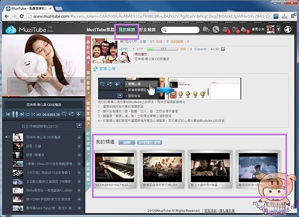299x217 pixels.
Task: Click the 編輯 button under 我的頻道
Action: [x=127, y=142]
